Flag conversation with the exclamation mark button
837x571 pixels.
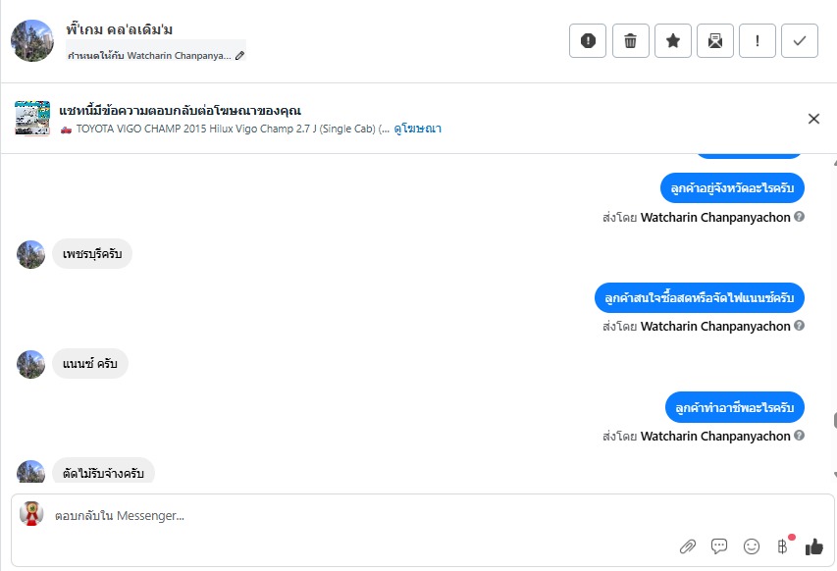point(758,41)
